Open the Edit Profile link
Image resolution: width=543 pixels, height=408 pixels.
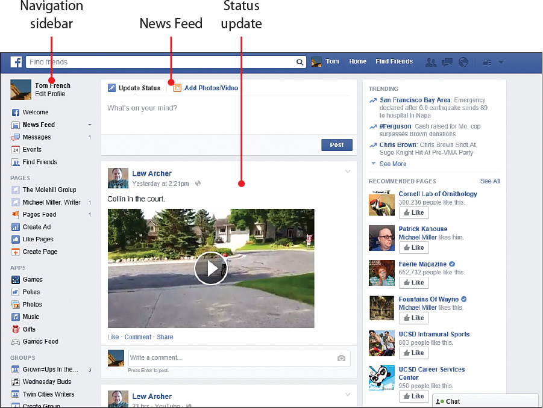click(50, 94)
